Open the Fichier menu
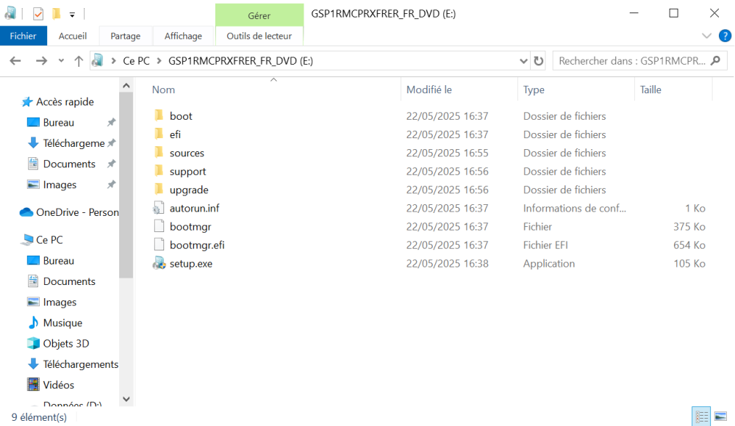Image resolution: width=735 pixels, height=426 pixels. click(x=24, y=35)
